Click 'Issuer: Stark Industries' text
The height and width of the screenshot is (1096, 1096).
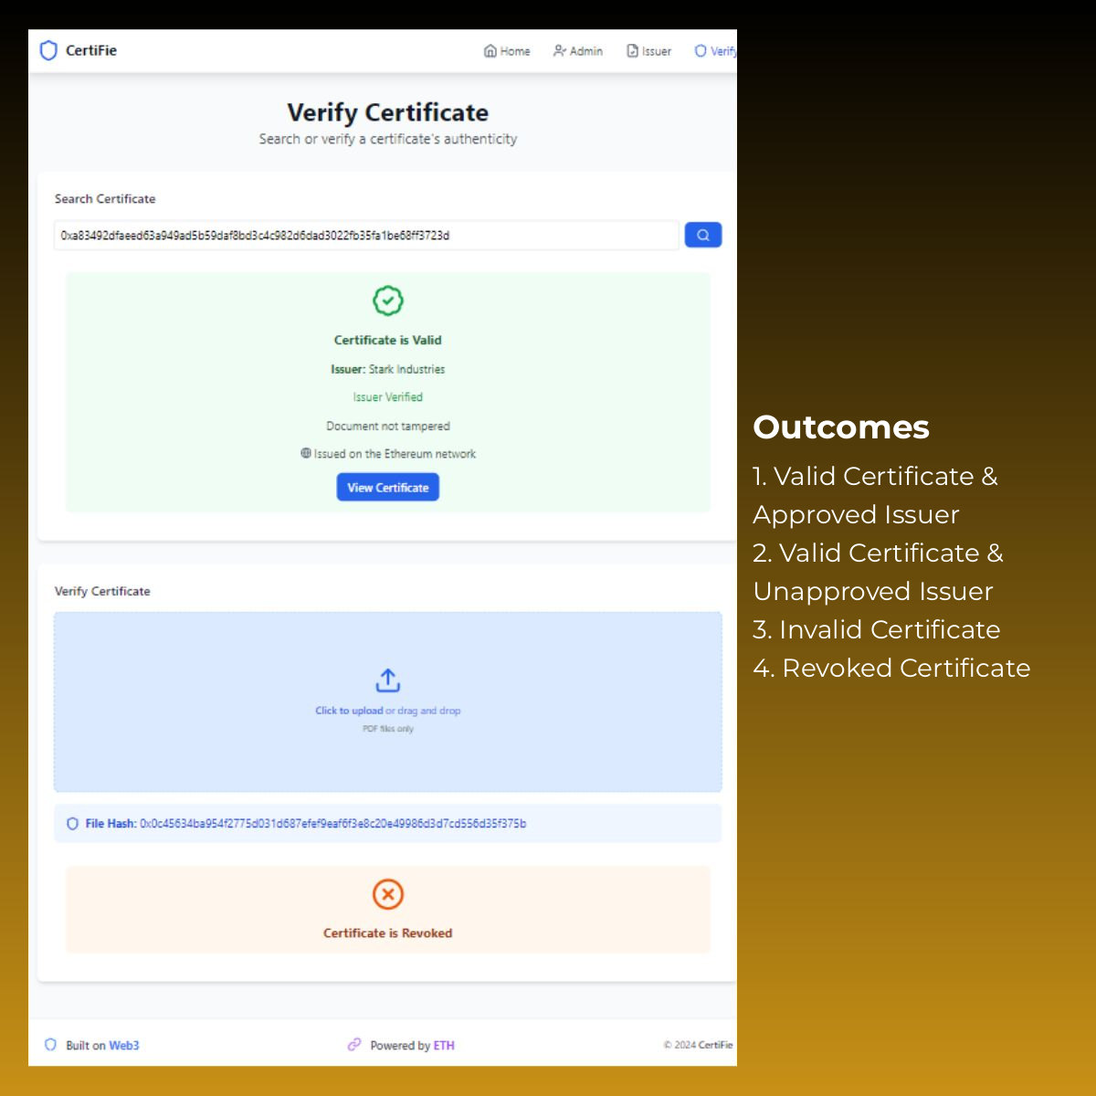(388, 369)
